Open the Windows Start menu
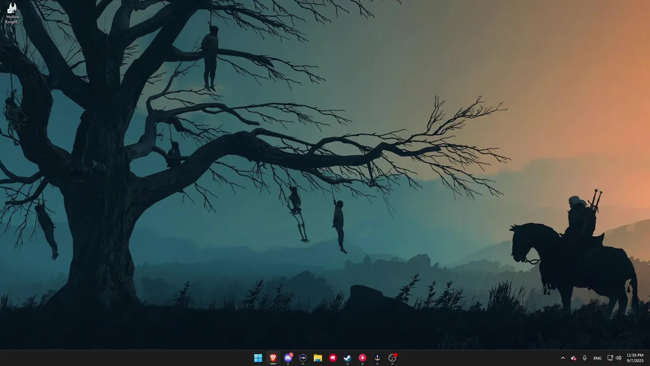 [x=258, y=358]
